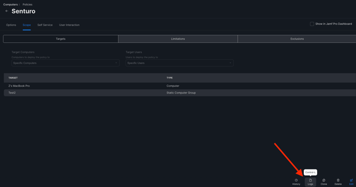
Task: Switch to the Options tab
Action: pos(11,25)
